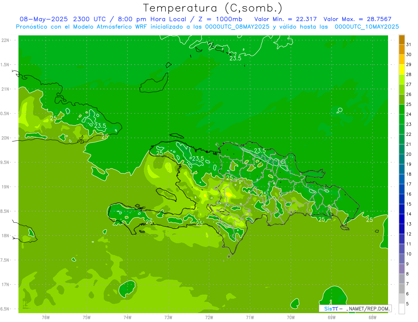Image resolution: width=418 pixels, height=322 pixels.
Task: Click the blue legend swatch between 16 and 17
Action: tap(402, 189)
